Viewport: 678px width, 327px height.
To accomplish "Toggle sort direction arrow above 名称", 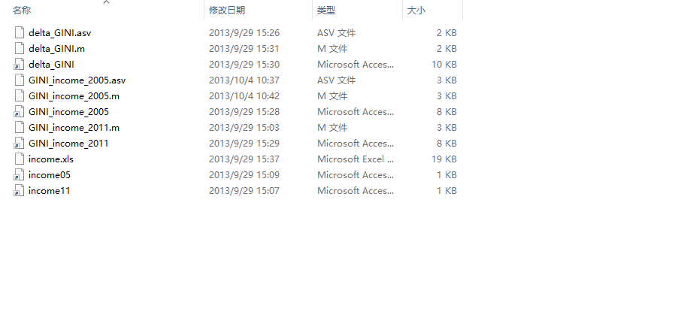I will coord(106,2).
